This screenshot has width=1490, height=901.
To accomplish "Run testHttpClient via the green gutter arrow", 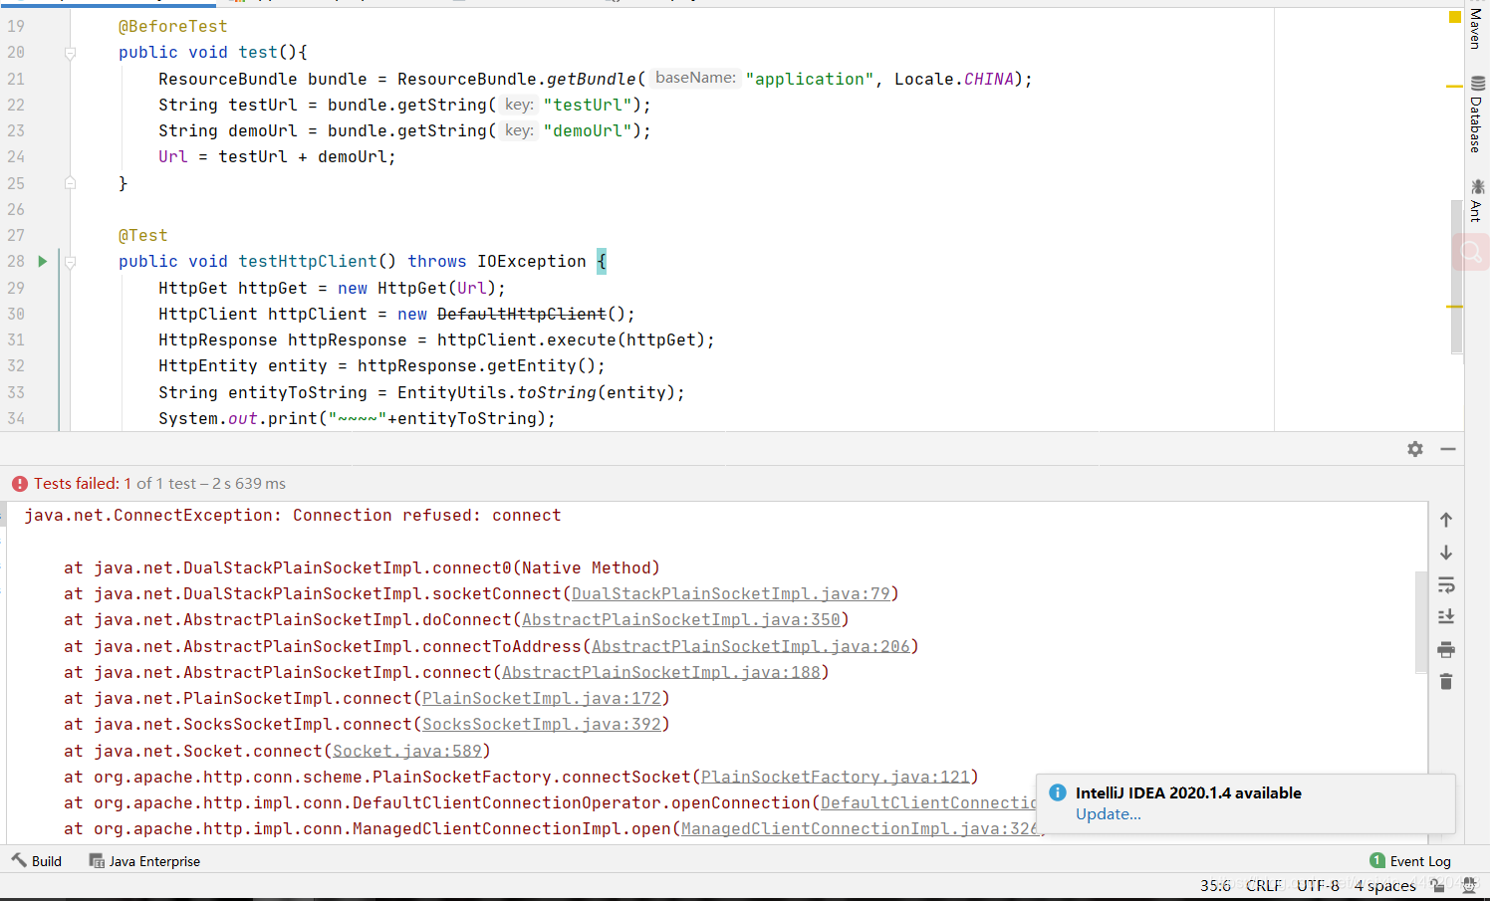I will (x=43, y=261).
